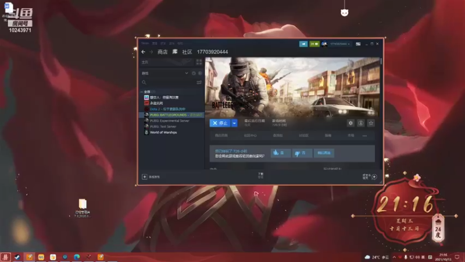Open dropdown arrow next to Stop button

coord(234,123)
